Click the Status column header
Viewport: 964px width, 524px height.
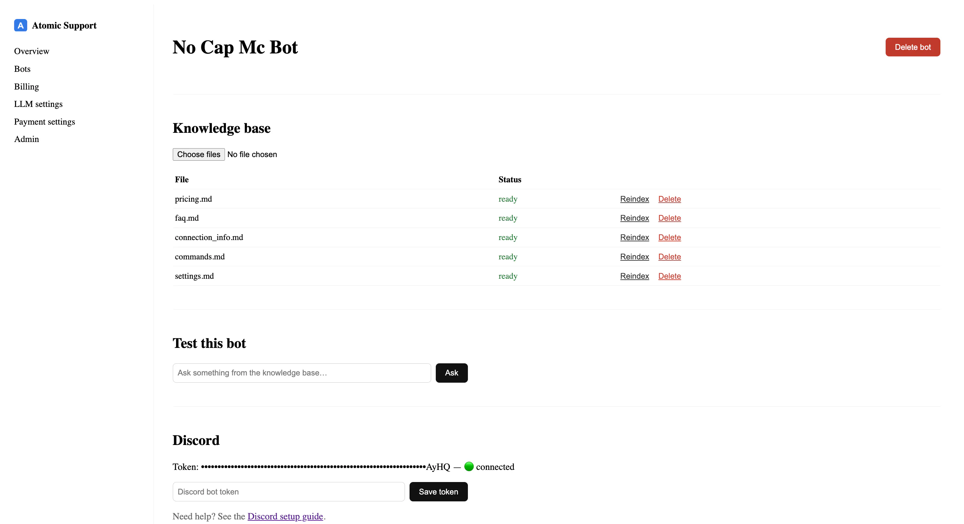pyautogui.click(x=510, y=180)
